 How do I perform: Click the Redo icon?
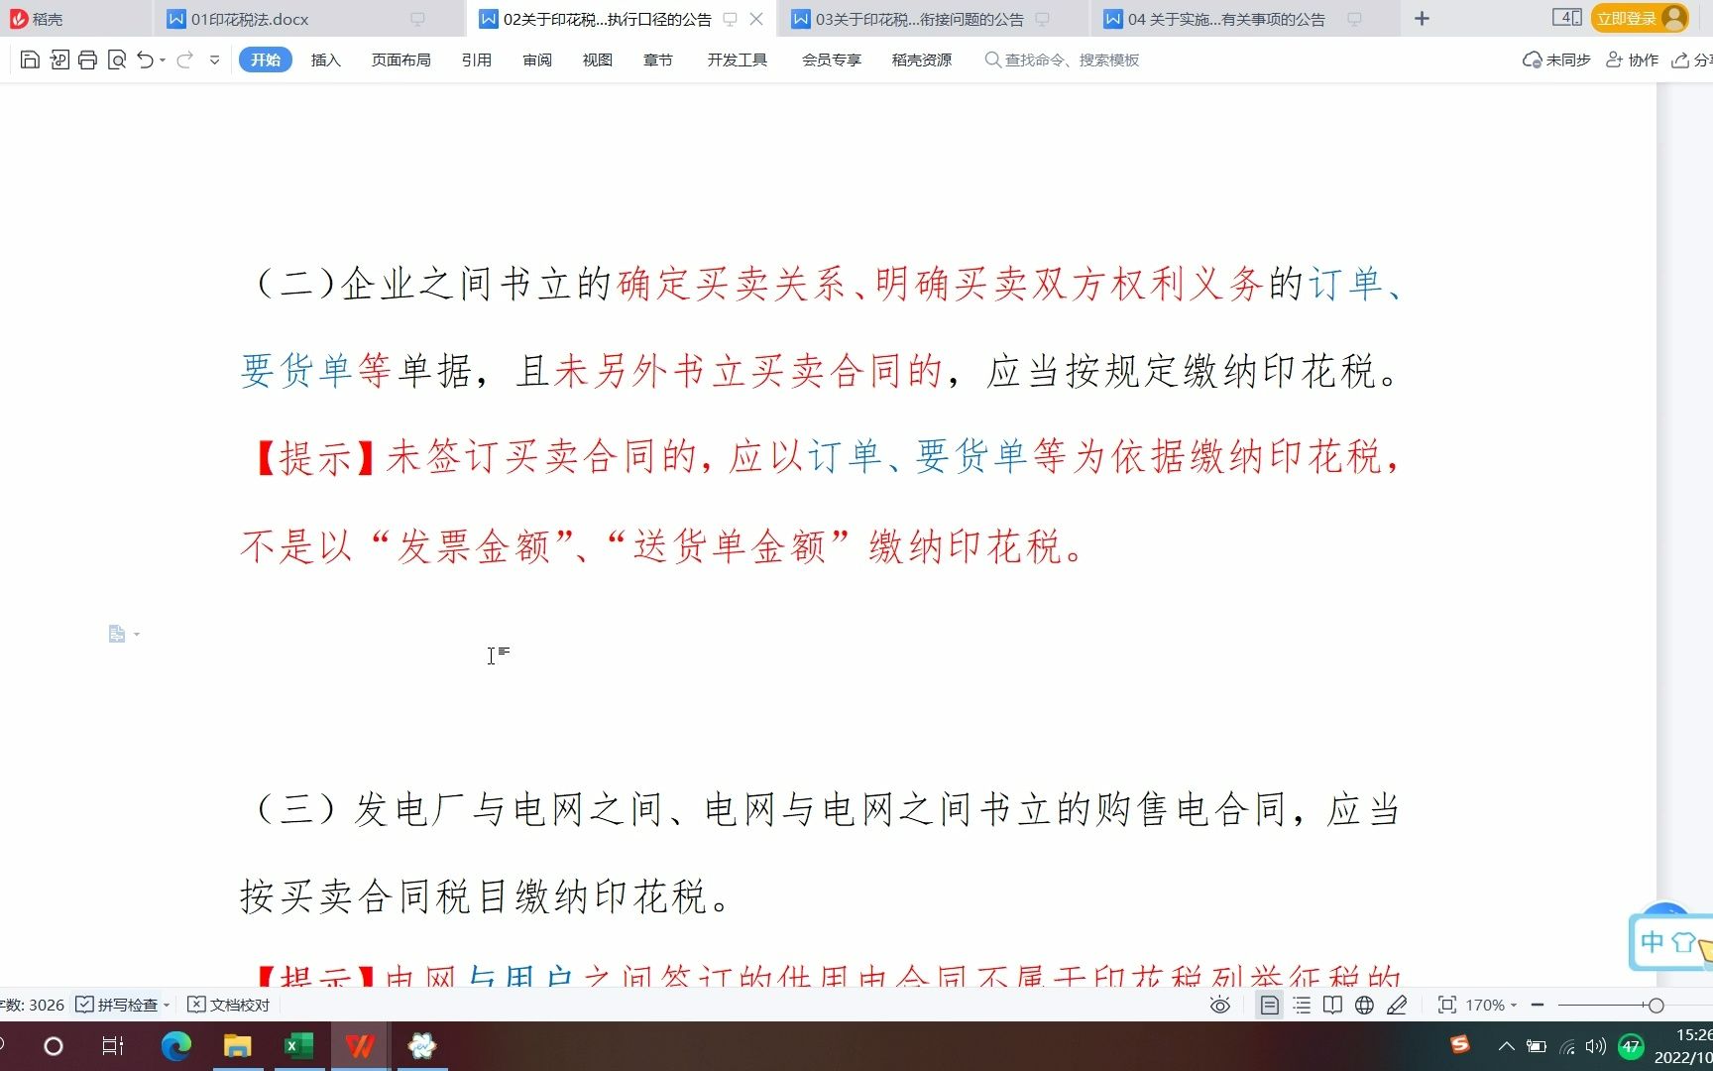(x=184, y=60)
